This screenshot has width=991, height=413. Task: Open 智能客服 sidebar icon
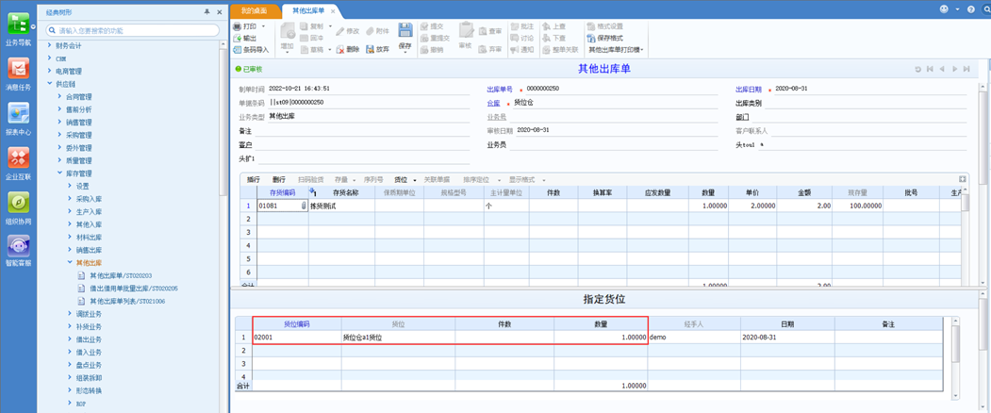click(x=18, y=252)
